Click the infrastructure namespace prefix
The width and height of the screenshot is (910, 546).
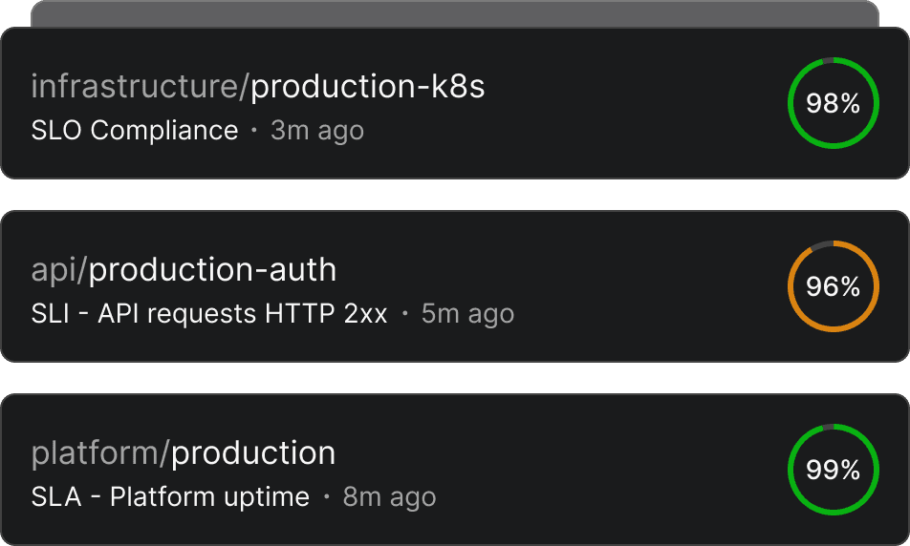135,87
